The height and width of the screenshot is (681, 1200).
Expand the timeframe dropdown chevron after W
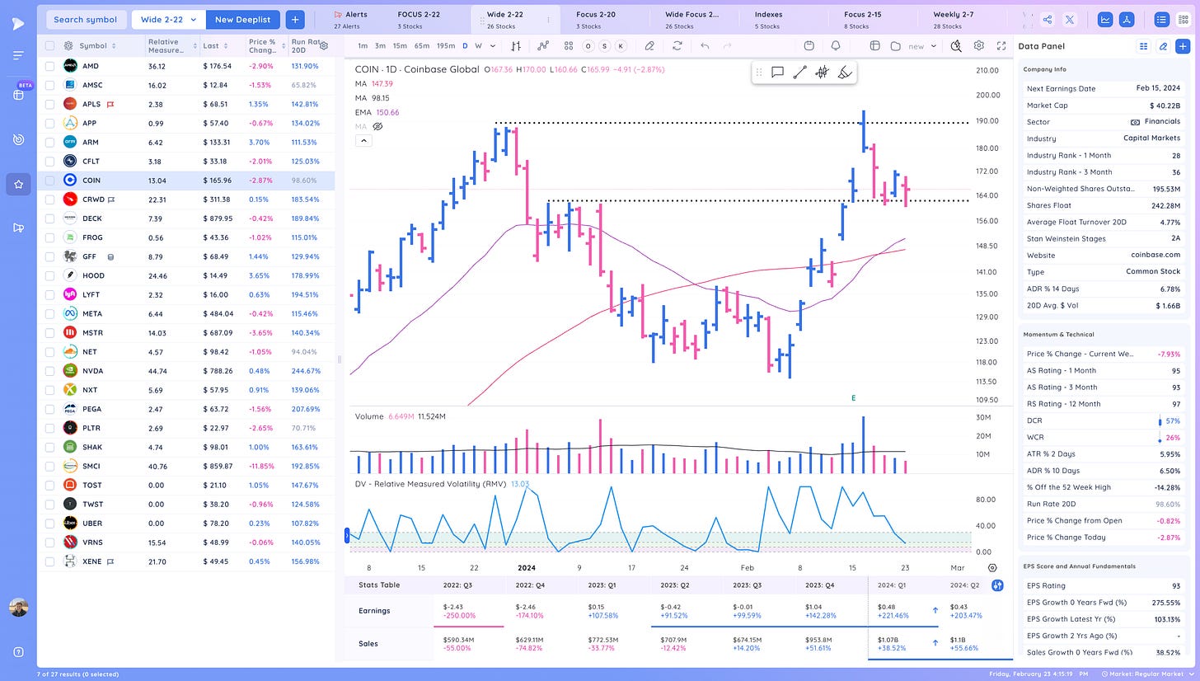click(491, 46)
